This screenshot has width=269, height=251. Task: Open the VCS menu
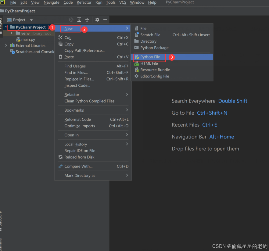(123, 2)
